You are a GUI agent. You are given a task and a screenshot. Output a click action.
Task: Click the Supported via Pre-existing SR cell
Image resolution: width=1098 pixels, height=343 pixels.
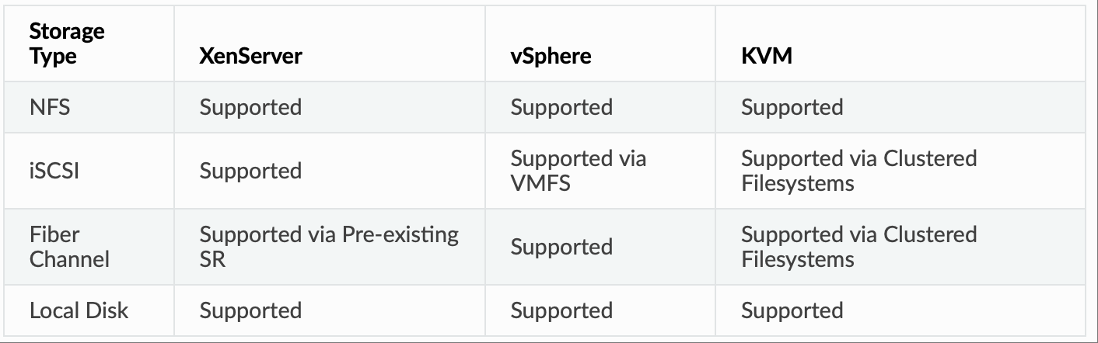click(329, 247)
